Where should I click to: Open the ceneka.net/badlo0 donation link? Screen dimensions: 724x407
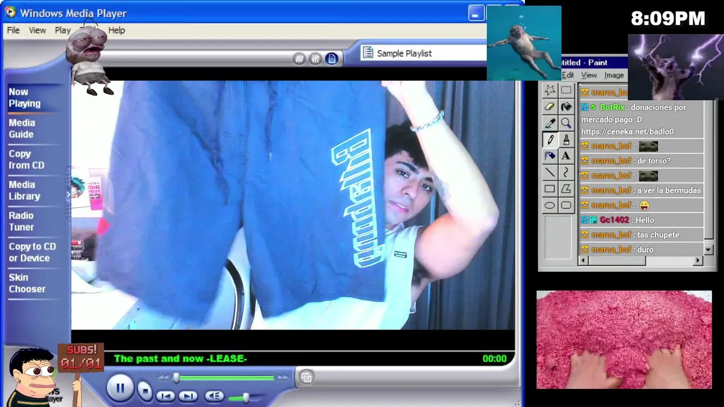[x=627, y=132]
